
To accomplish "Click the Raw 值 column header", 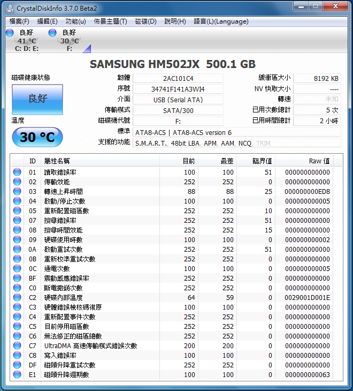I will click(304, 161).
